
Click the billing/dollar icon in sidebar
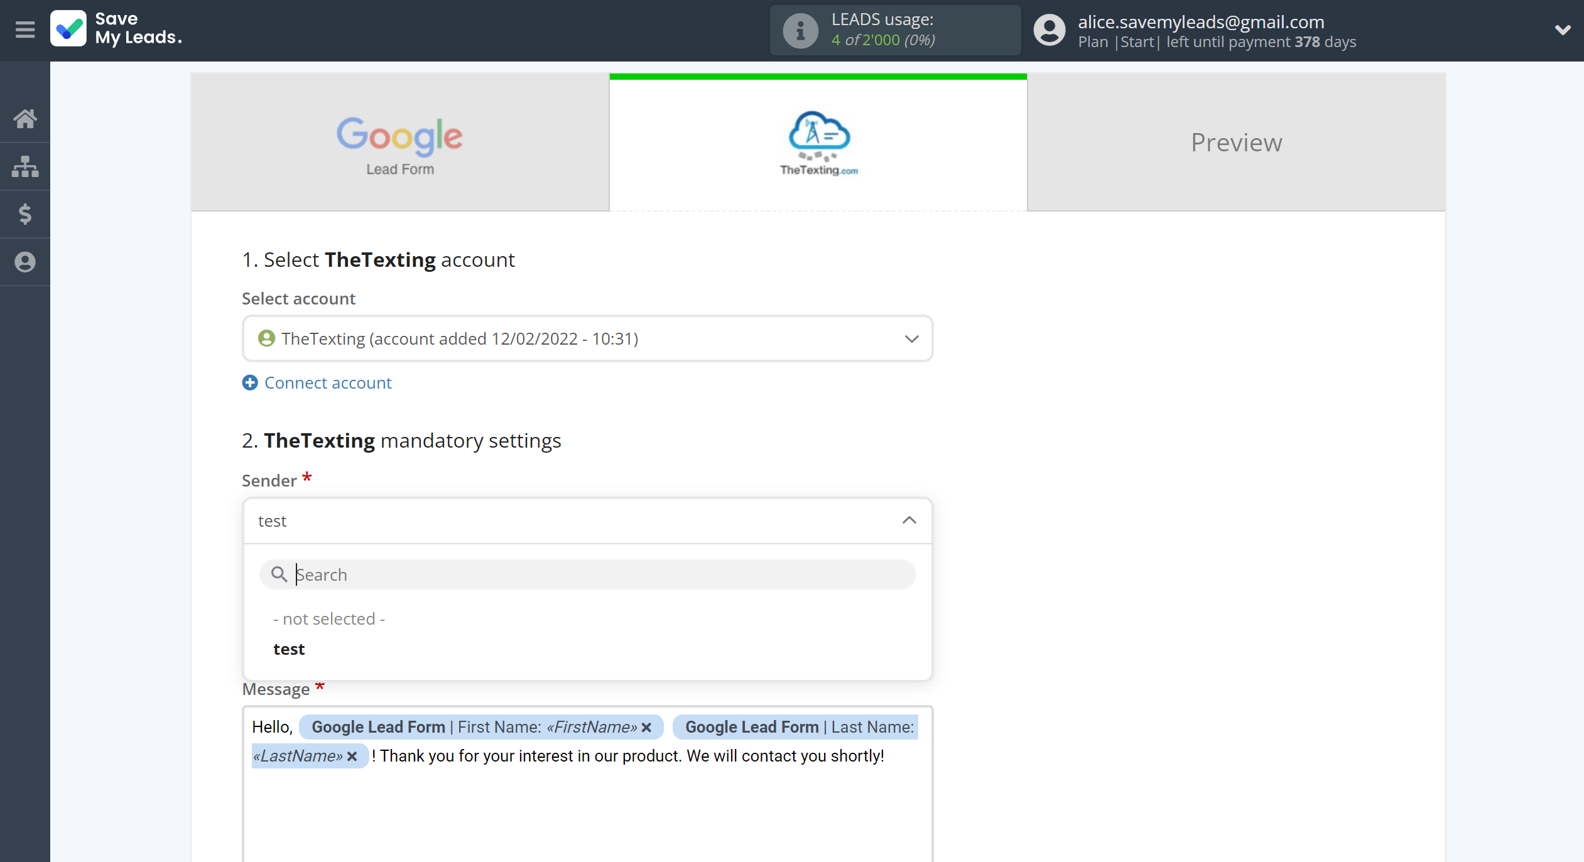click(26, 213)
